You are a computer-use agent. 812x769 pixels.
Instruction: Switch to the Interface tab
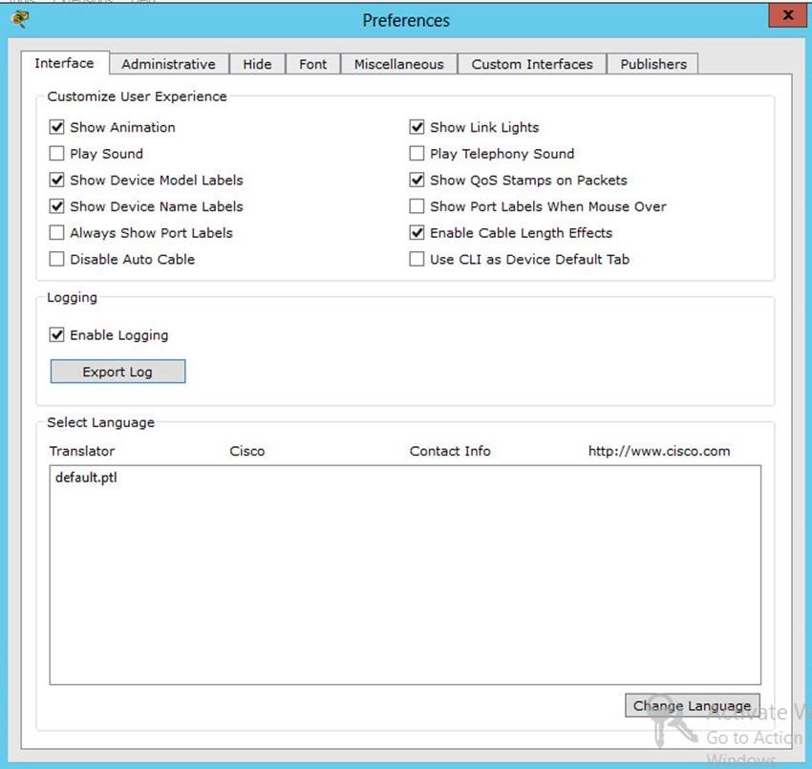pyautogui.click(x=65, y=63)
